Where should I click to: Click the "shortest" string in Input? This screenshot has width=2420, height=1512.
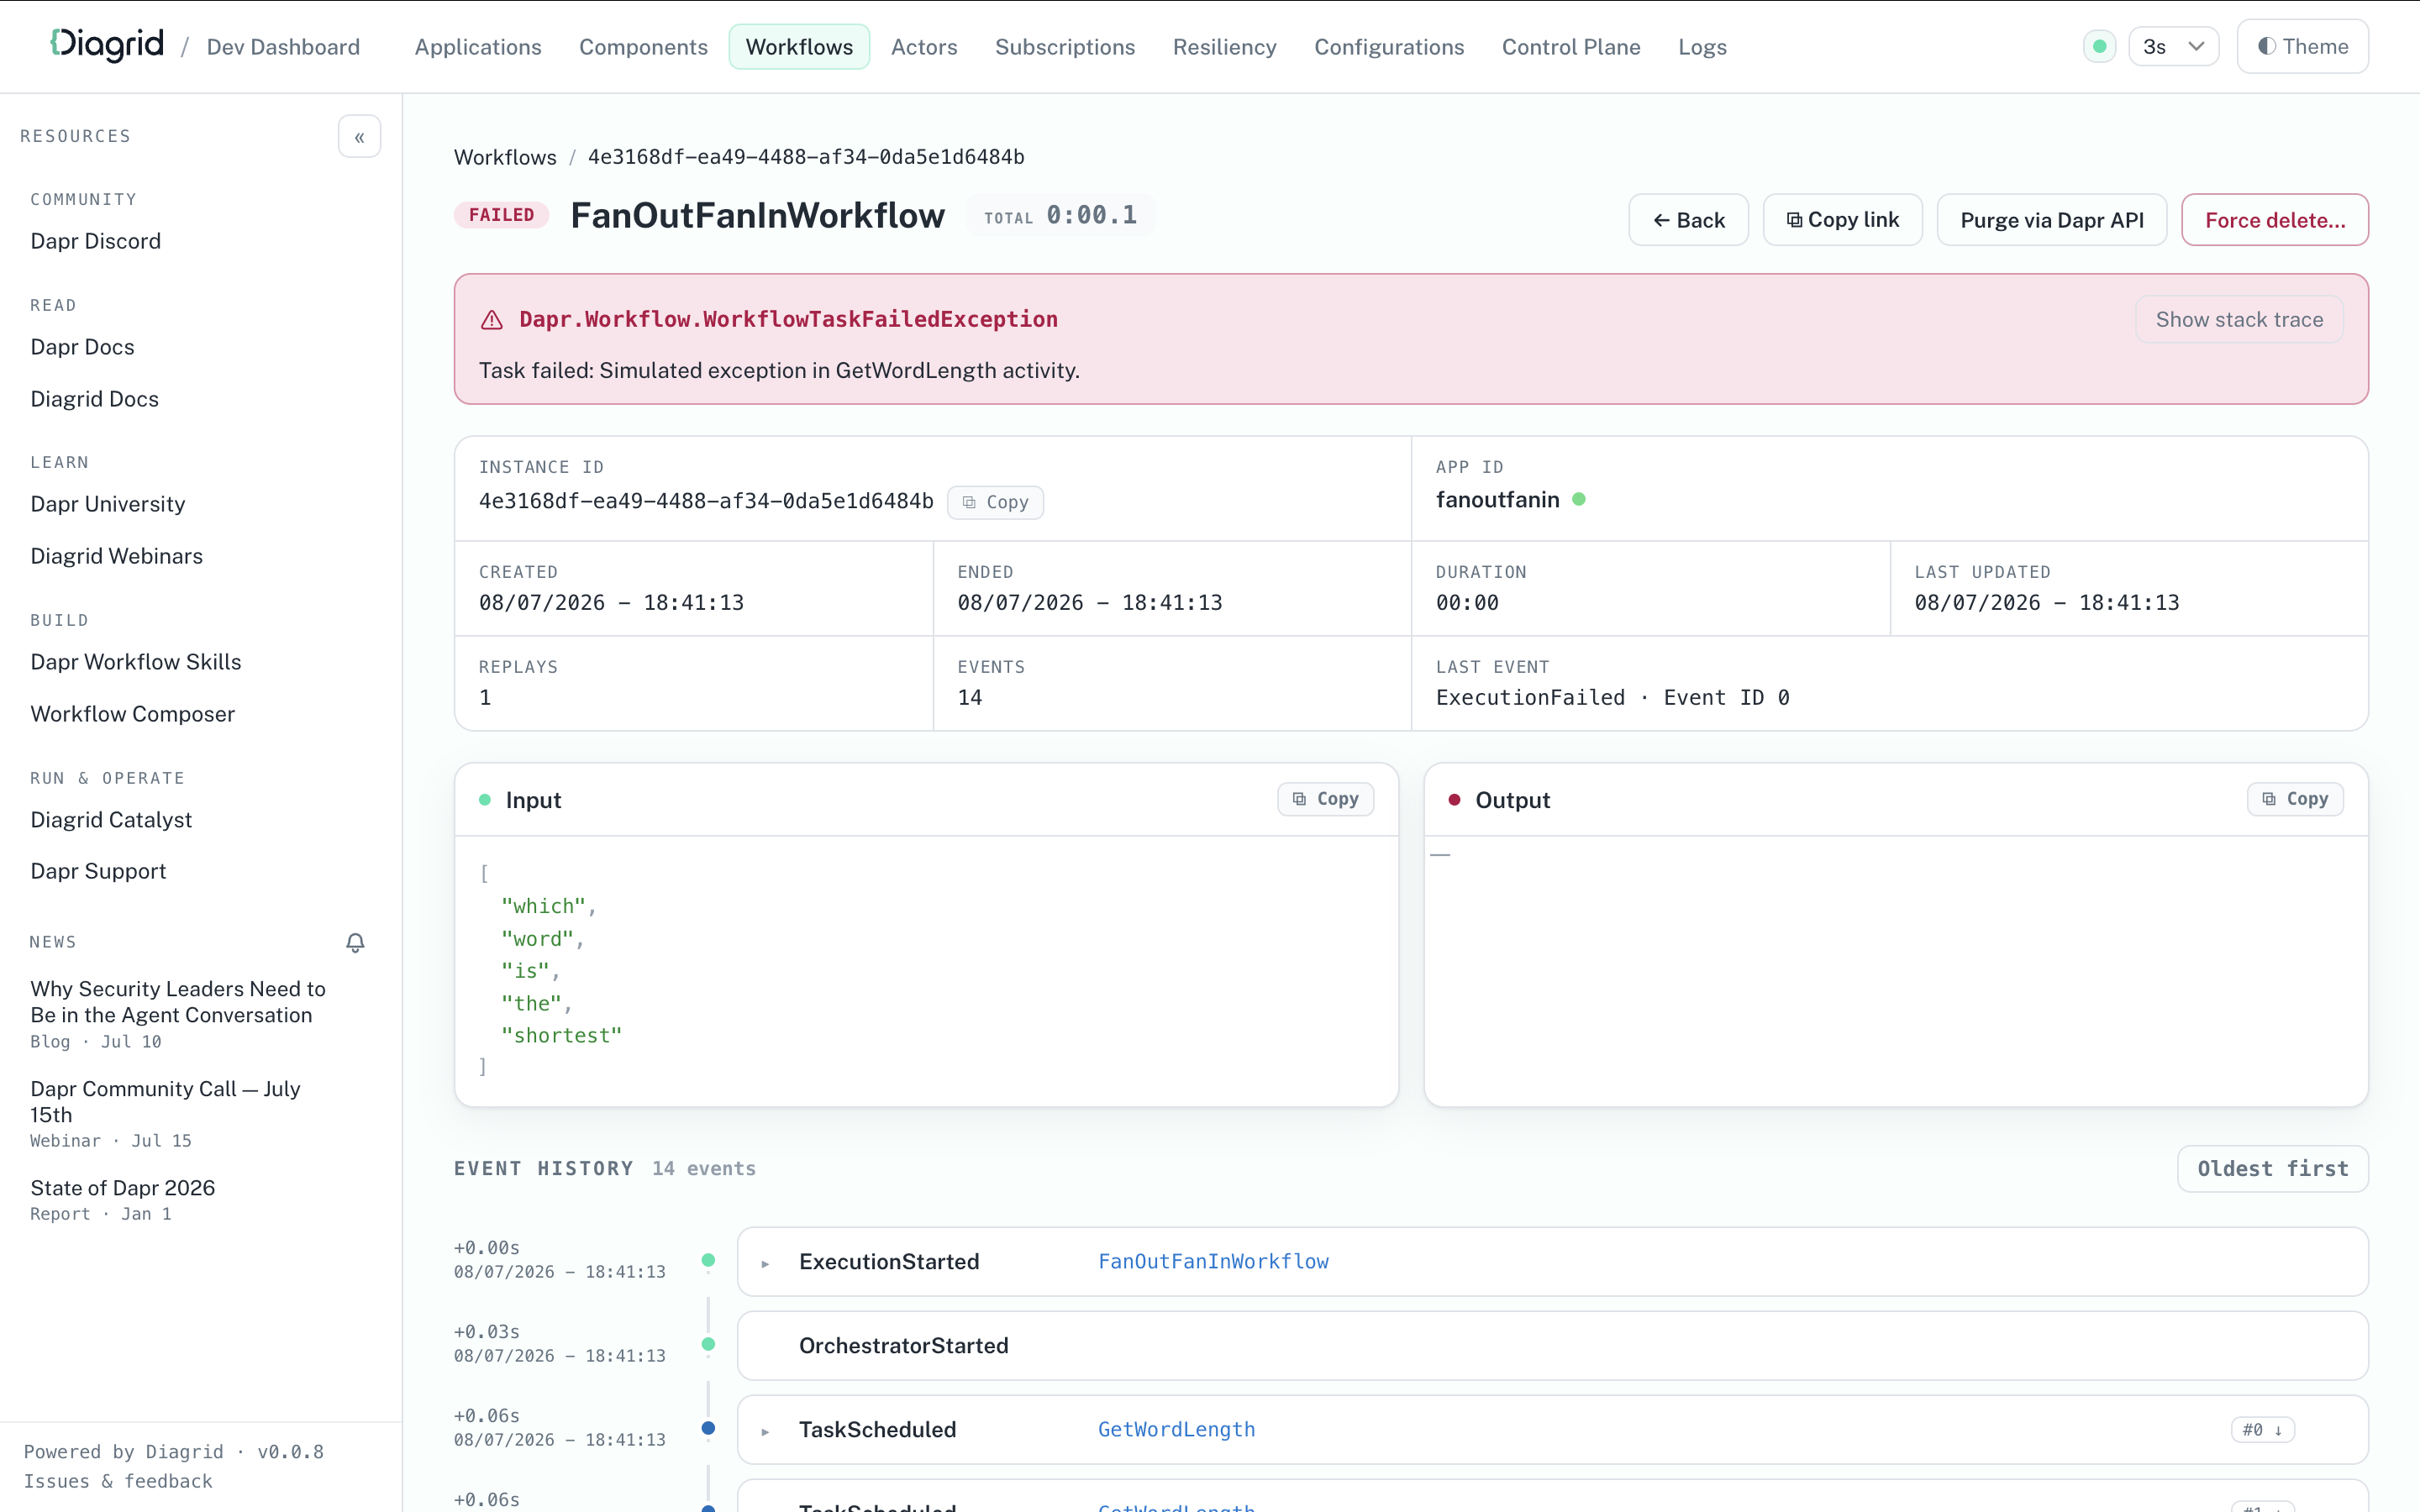click(561, 1035)
